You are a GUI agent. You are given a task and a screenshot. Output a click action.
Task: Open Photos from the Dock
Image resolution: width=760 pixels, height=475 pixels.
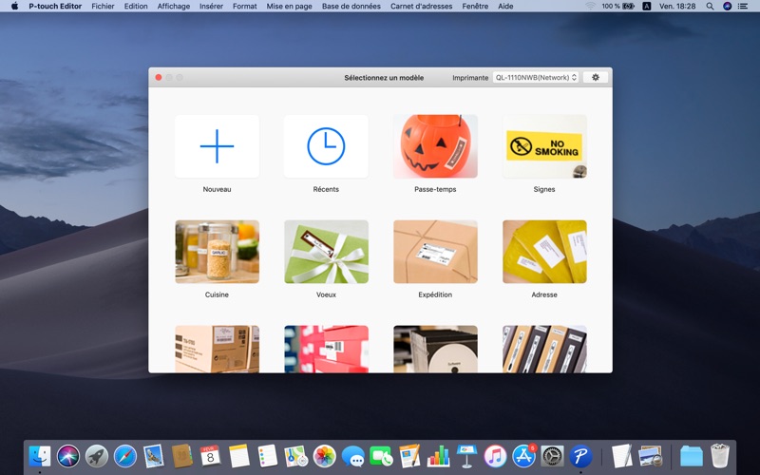click(x=324, y=456)
